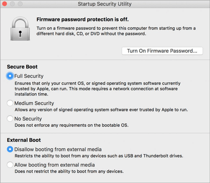Click the window zoom button

20,5
